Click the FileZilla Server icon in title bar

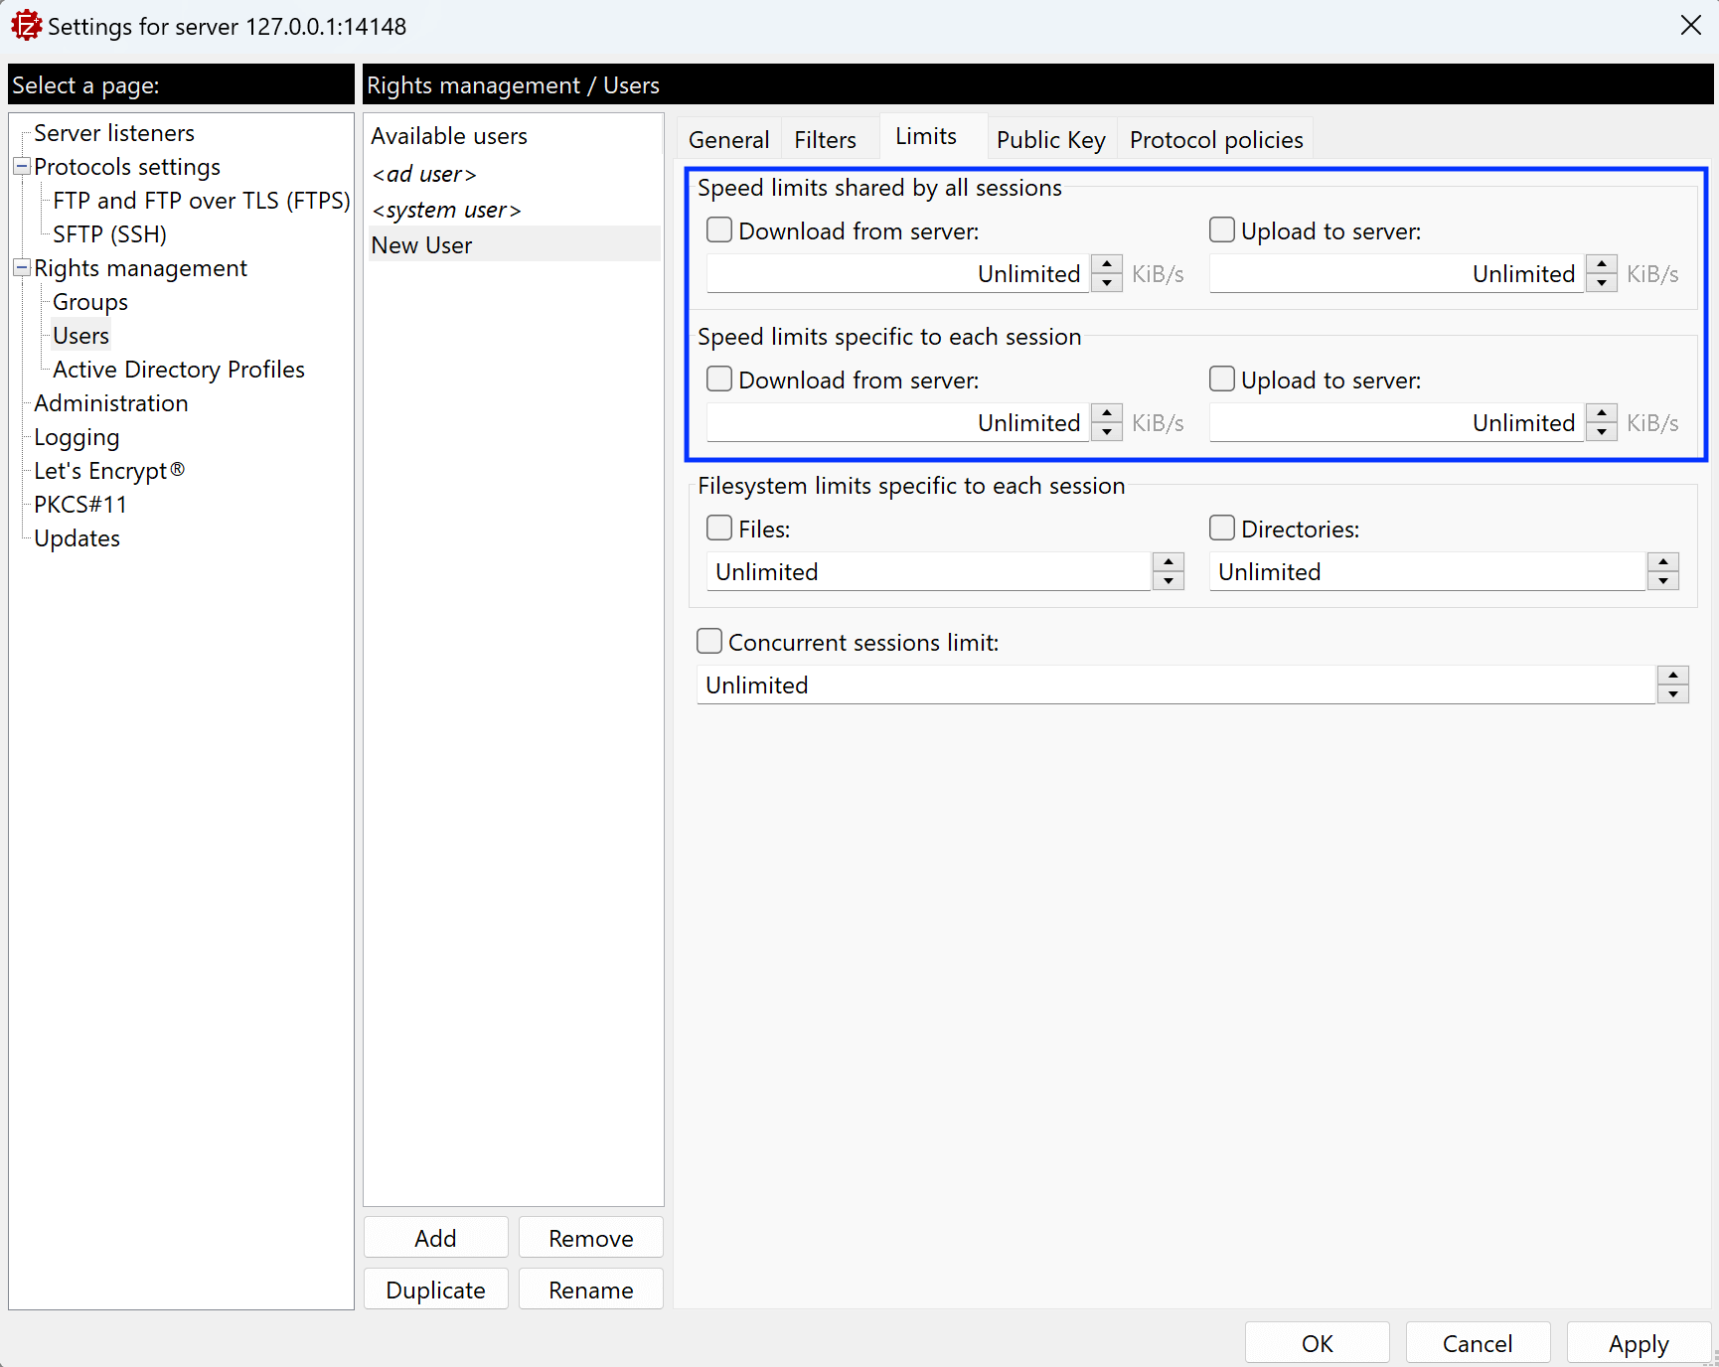26,26
